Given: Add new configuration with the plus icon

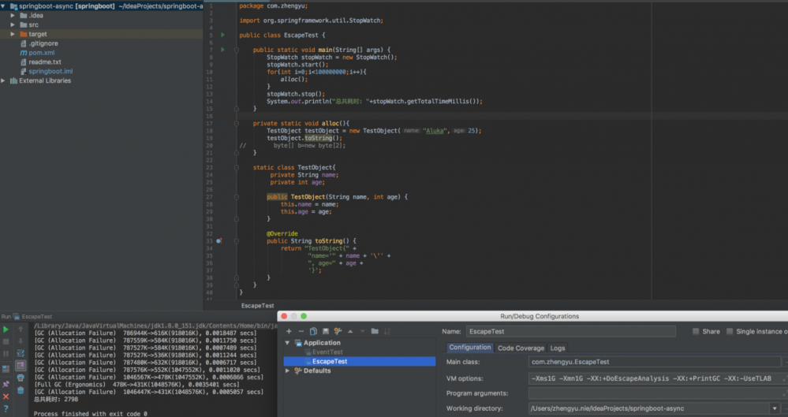Looking at the screenshot, I should tap(289, 331).
